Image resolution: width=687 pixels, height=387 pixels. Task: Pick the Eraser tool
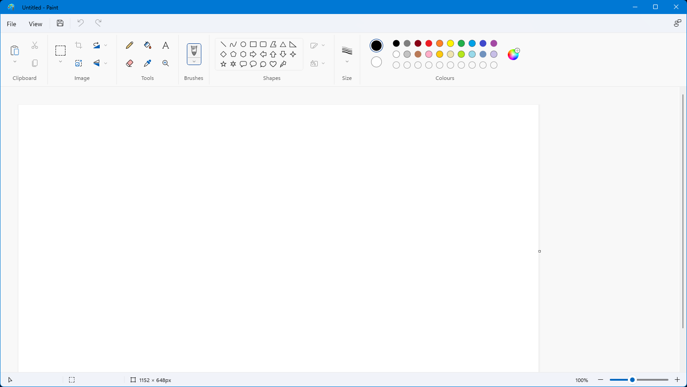point(130,63)
